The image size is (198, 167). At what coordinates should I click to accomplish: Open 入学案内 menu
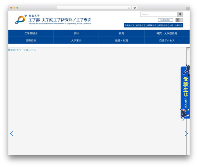click(x=76, y=40)
